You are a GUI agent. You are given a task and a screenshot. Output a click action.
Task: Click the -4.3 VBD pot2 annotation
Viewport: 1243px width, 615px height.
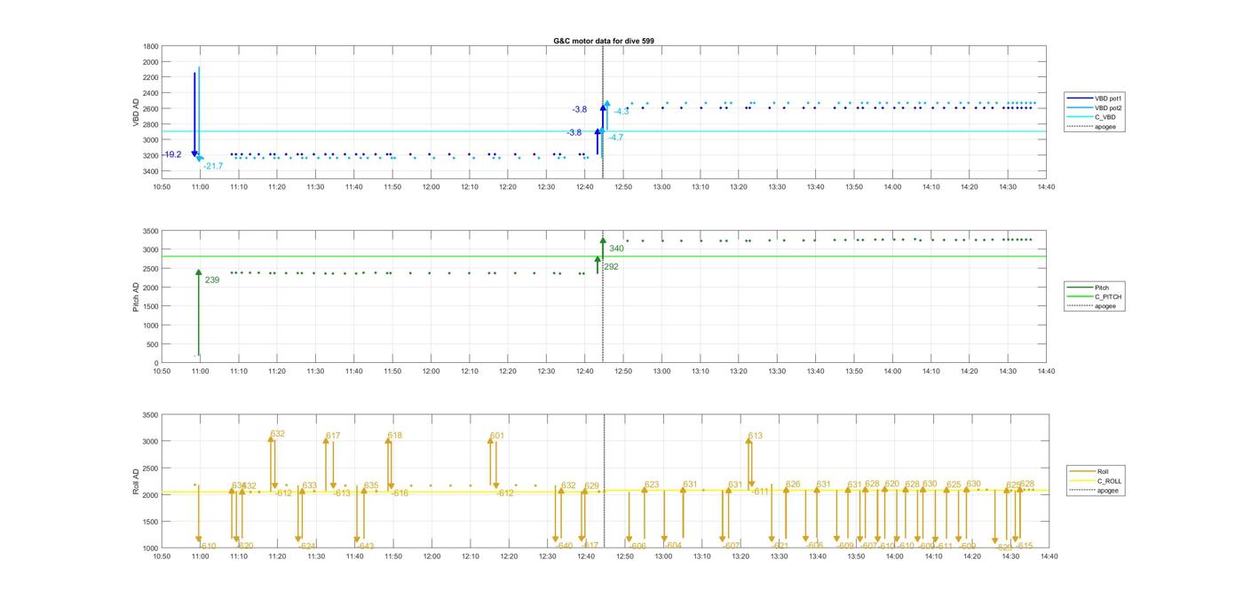(x=621, y=111)
